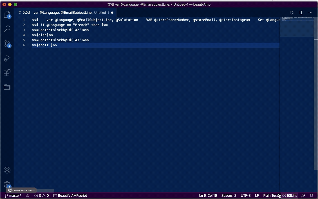Change end of line sequence LF
318x199 pixels.
(x=257, y=196)
